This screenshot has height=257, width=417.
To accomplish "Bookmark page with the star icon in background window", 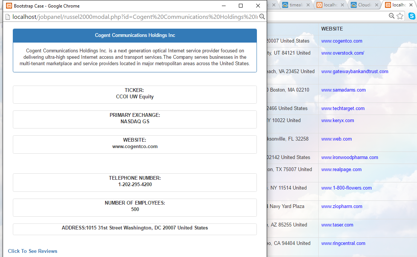I will tap(400, 16).
